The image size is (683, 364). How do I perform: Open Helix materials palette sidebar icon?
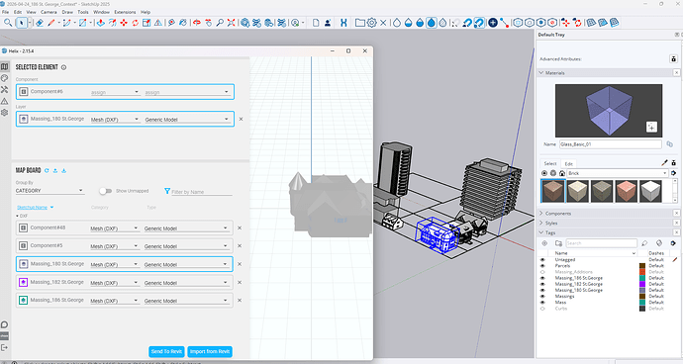coord(5,78)
